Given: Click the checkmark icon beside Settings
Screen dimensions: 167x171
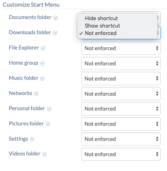Looking at the screenshot, I should click(x=32, y=139).
